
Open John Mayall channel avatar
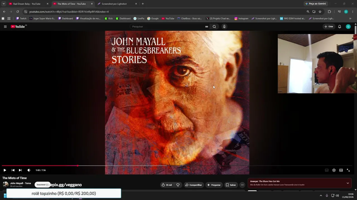pos(5,184)
